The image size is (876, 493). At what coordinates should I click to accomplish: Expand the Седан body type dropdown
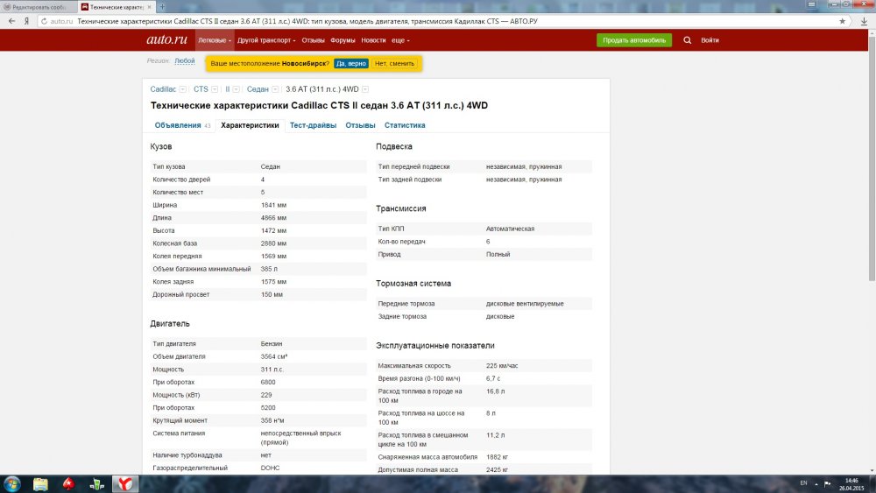pyautogui.click(x=276, y=89)
